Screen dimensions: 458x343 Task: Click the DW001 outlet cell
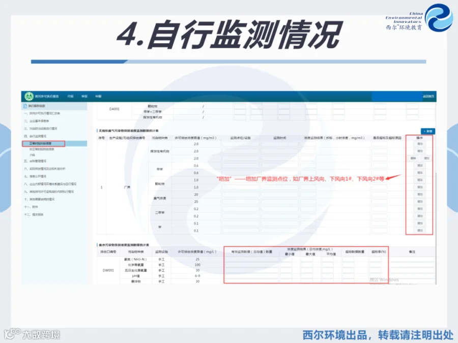108,270
